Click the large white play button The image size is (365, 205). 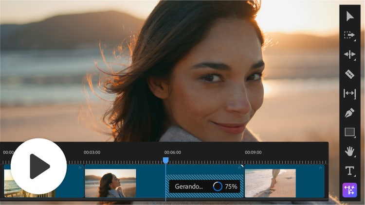point(38,166)
